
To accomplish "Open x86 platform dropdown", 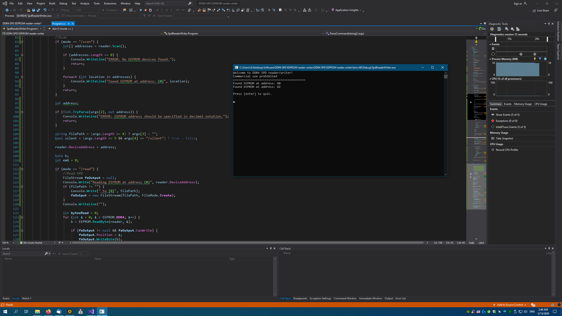I will (x=88, y=10).
